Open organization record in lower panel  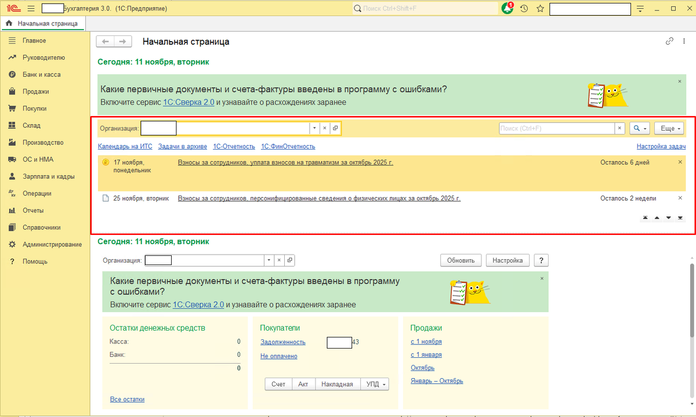pos(290,260)
